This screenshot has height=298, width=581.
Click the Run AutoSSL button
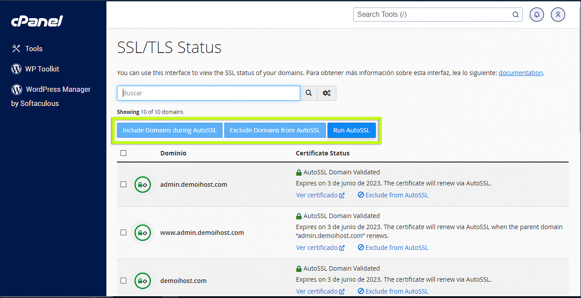[x=351, y=130]
